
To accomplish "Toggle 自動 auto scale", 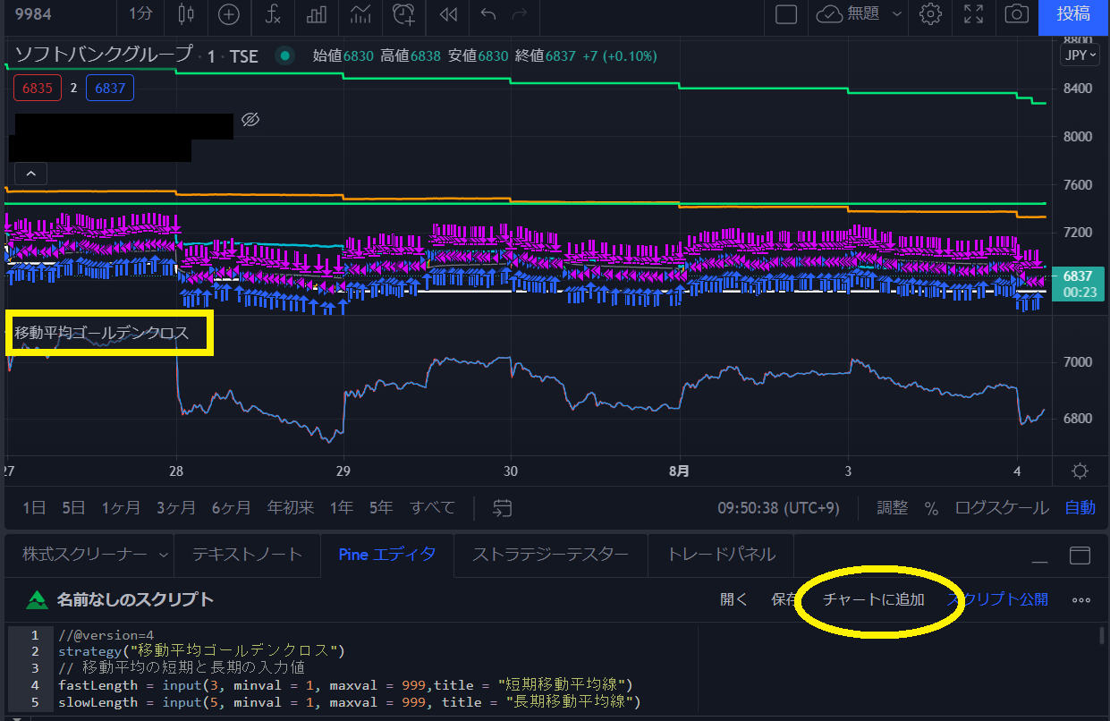I will [x=1080, y=508].
